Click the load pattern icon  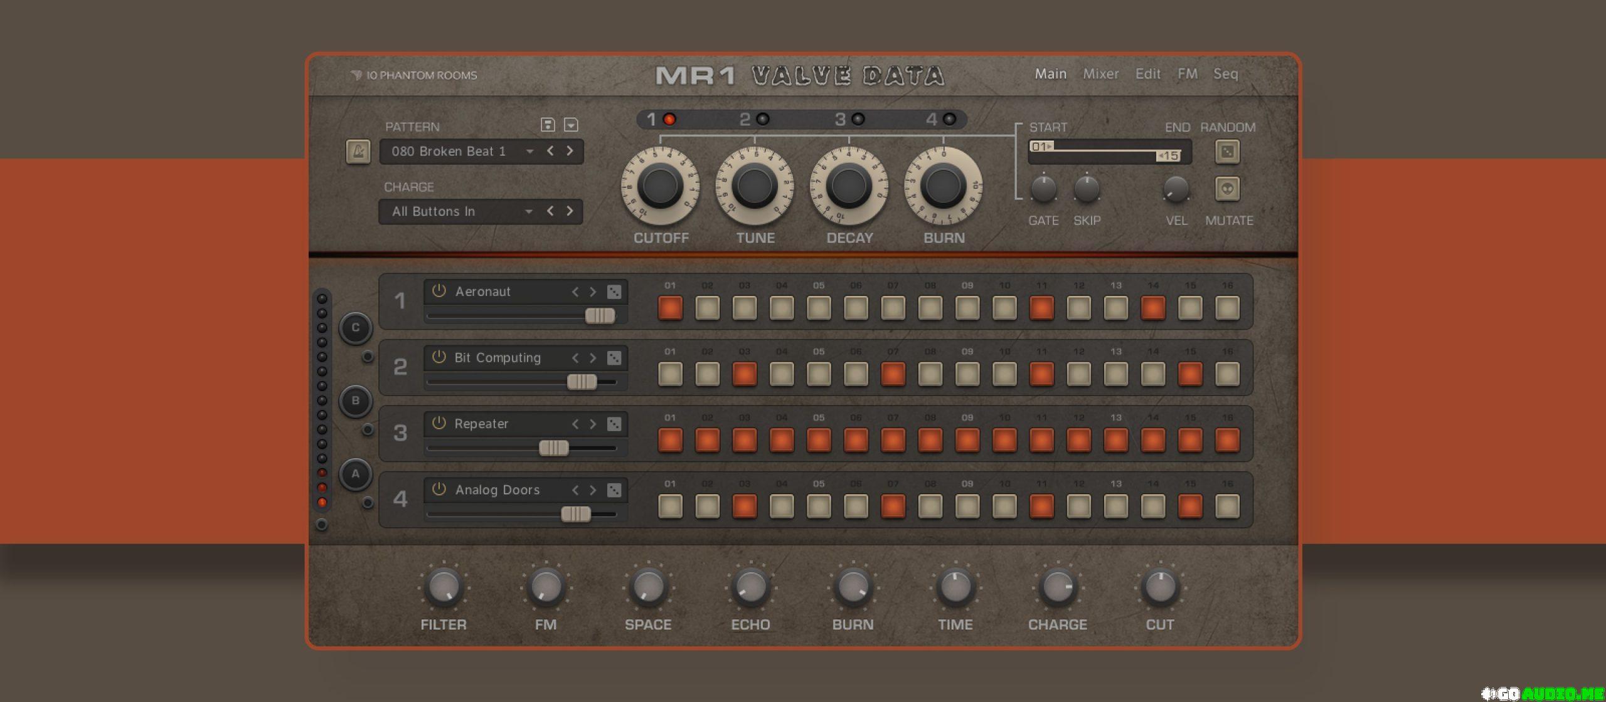tap(571, 125)
